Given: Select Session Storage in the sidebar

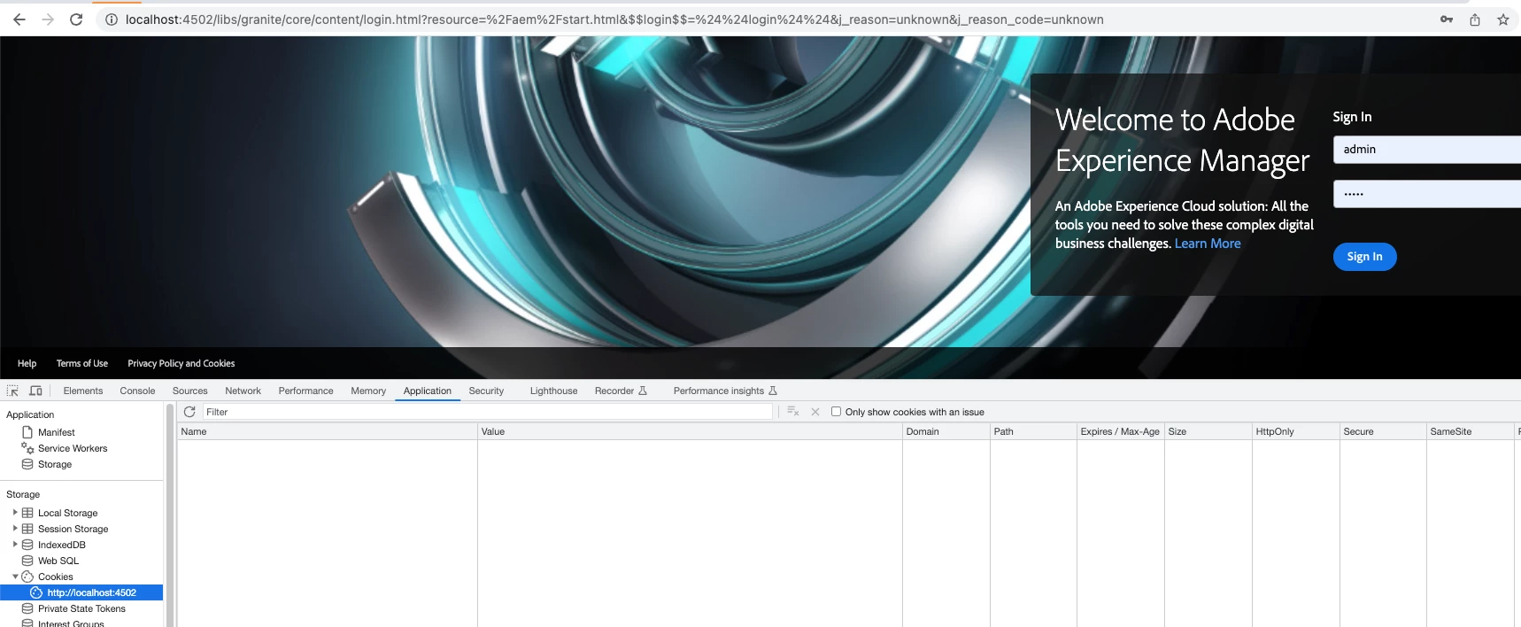Looking at the screenshot, I should pyautogui.click(x=73, y=529).
